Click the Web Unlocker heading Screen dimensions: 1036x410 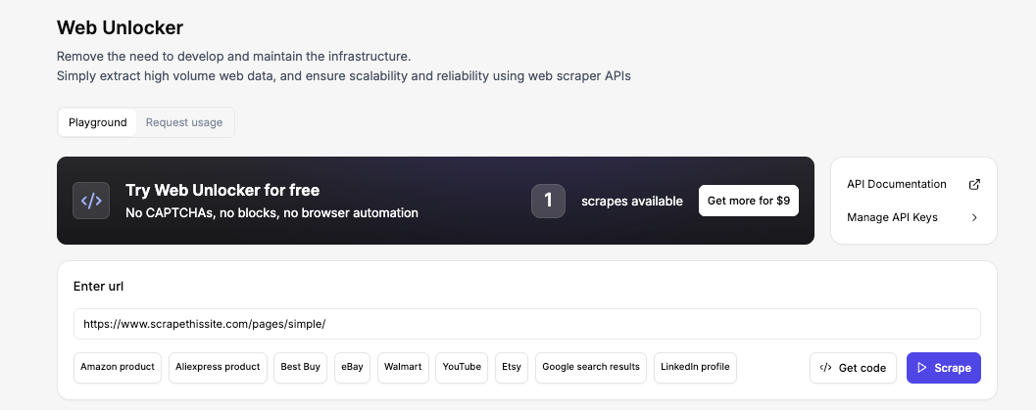(x=121, y=27)
